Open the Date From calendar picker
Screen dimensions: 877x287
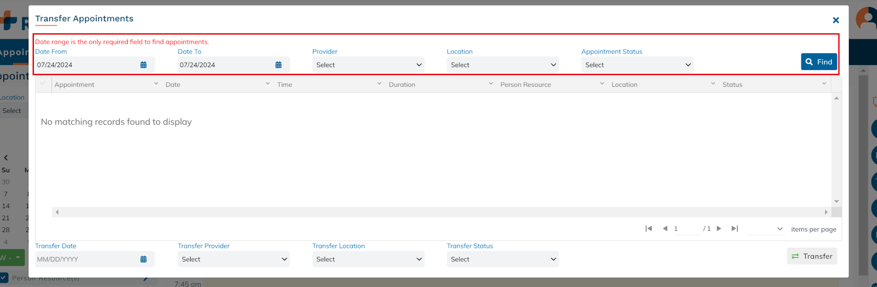click(144, 65)
